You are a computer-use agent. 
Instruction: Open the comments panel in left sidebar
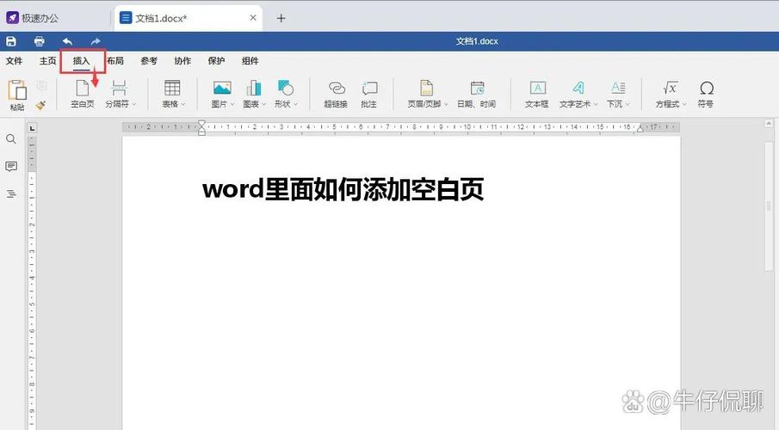[11, 166]
